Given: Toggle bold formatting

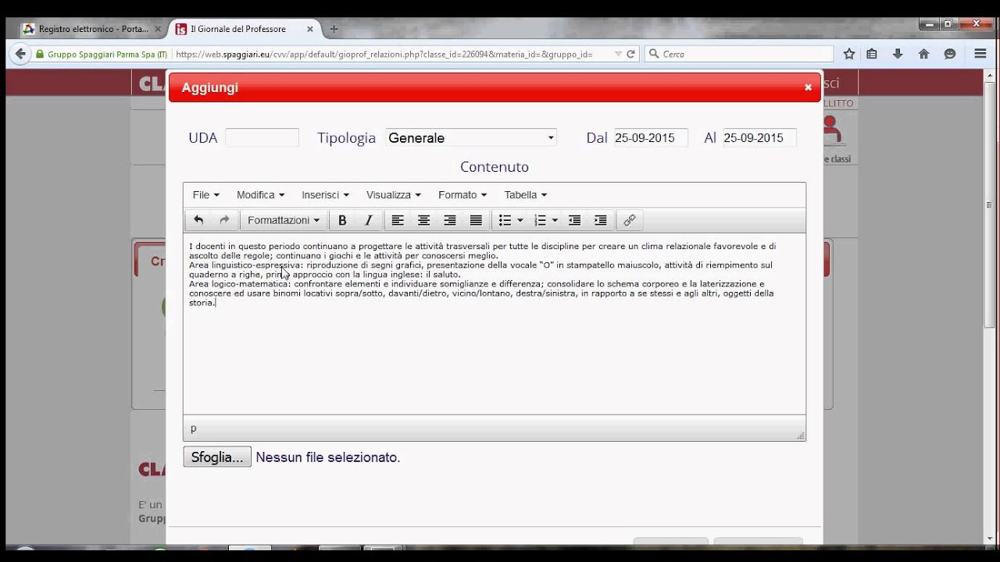Looking at the screenshot, I should pyautogui.click(x=342, y=220).
